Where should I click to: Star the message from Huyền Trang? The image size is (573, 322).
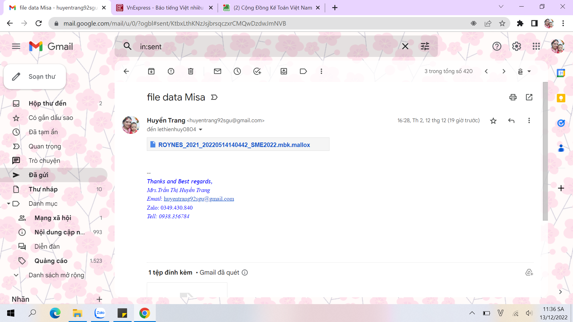point(493,121)
